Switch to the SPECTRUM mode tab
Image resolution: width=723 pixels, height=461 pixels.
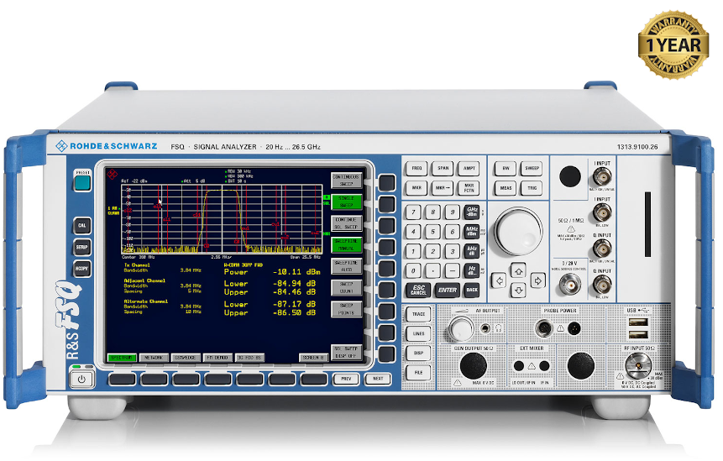(x=122, y=357)
